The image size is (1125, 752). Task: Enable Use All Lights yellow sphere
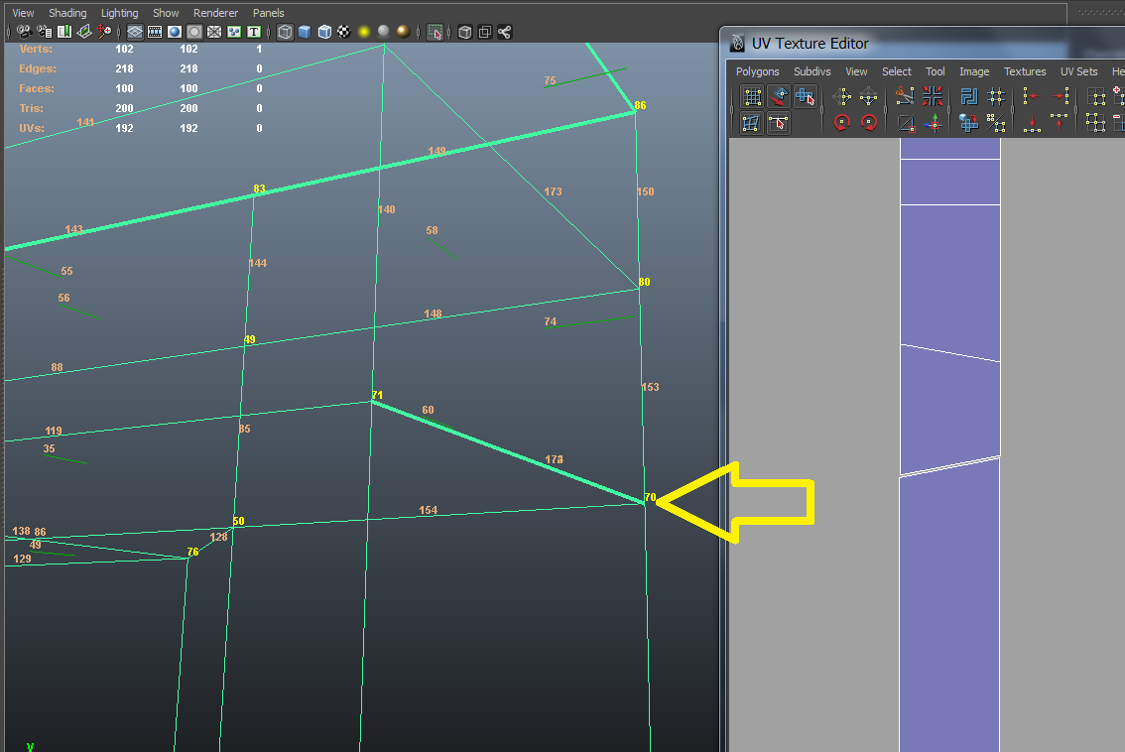pos(364,32)
